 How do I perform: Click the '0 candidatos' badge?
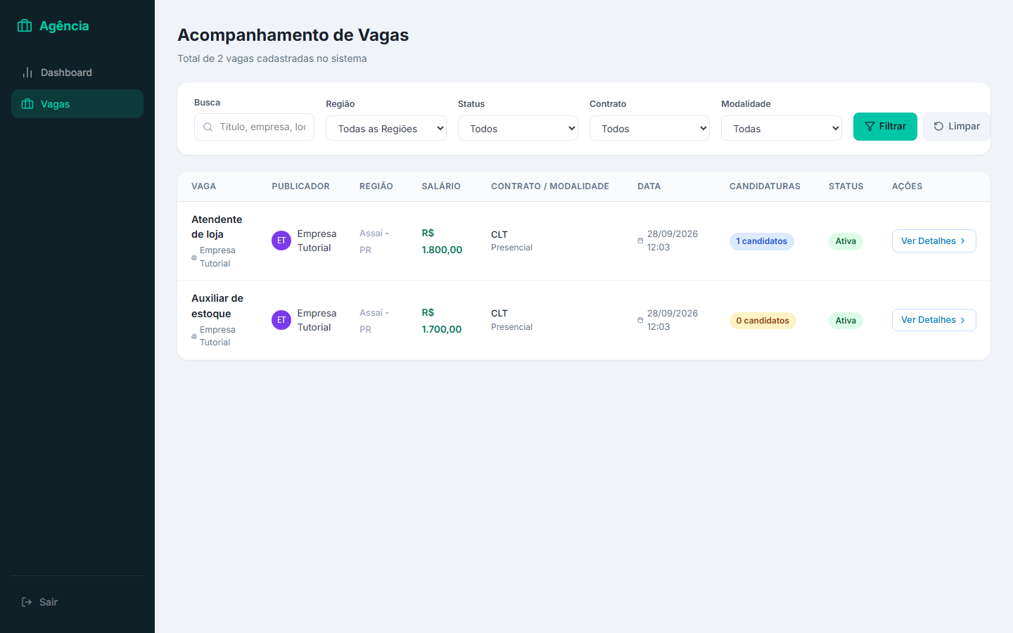coord(763,321)
